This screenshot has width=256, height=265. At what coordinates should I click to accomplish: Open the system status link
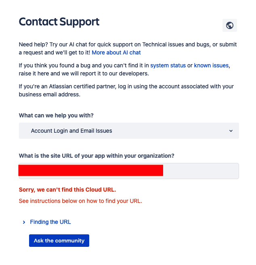click(168, 65)
